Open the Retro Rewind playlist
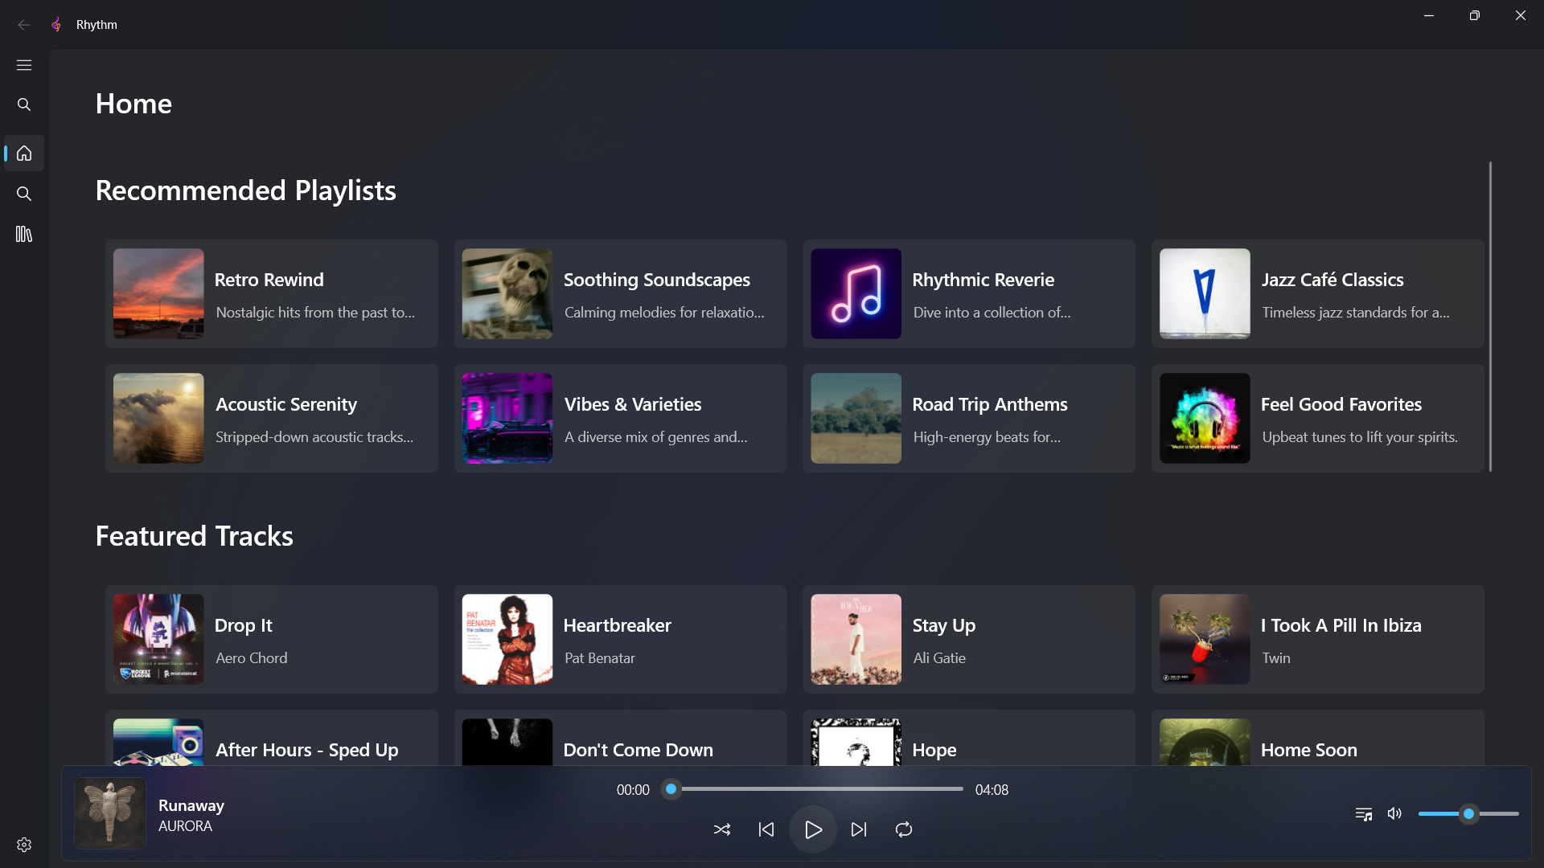 271,293
